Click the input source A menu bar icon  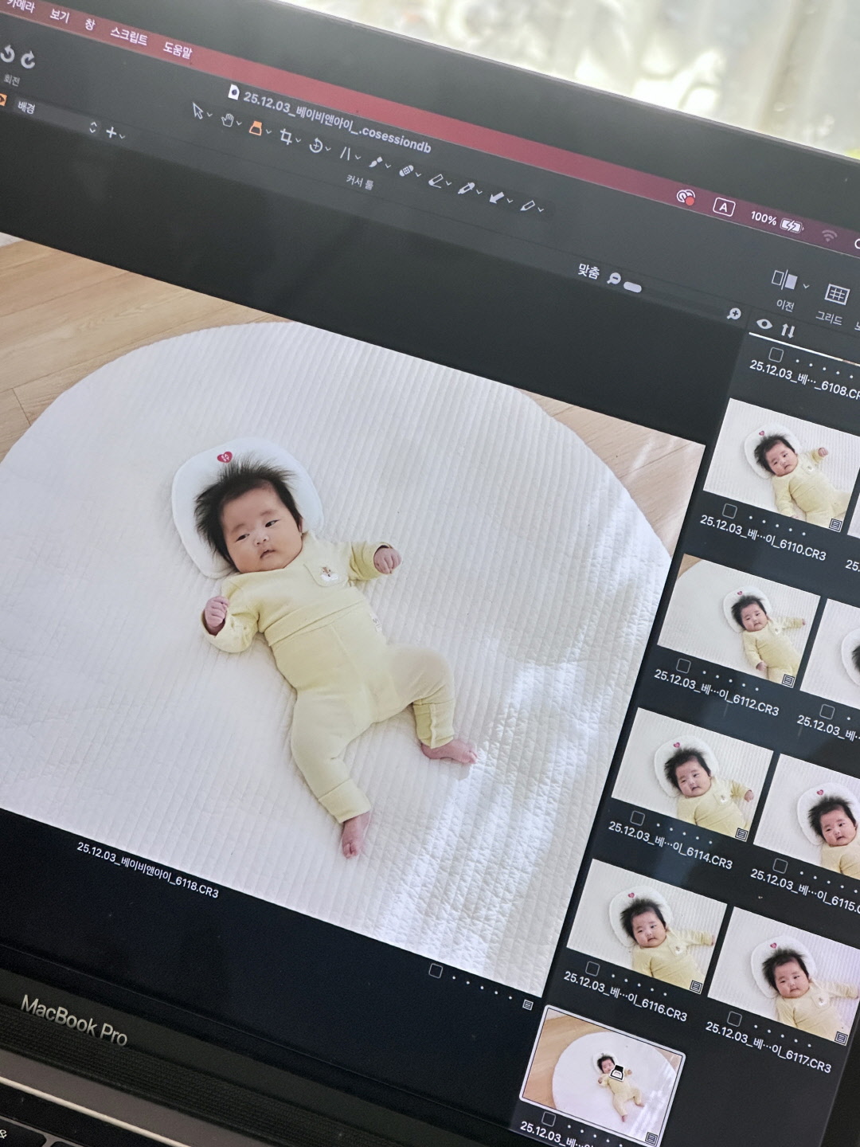(x=723, y=207)
